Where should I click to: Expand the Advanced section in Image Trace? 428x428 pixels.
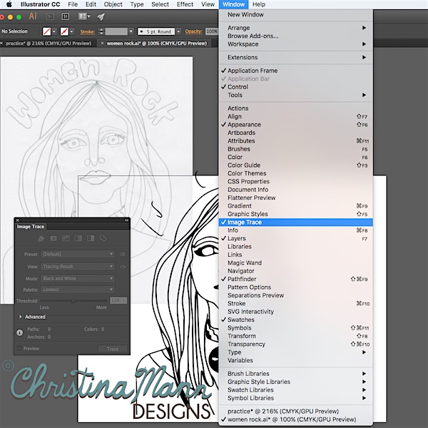click(x=21, y=317)
